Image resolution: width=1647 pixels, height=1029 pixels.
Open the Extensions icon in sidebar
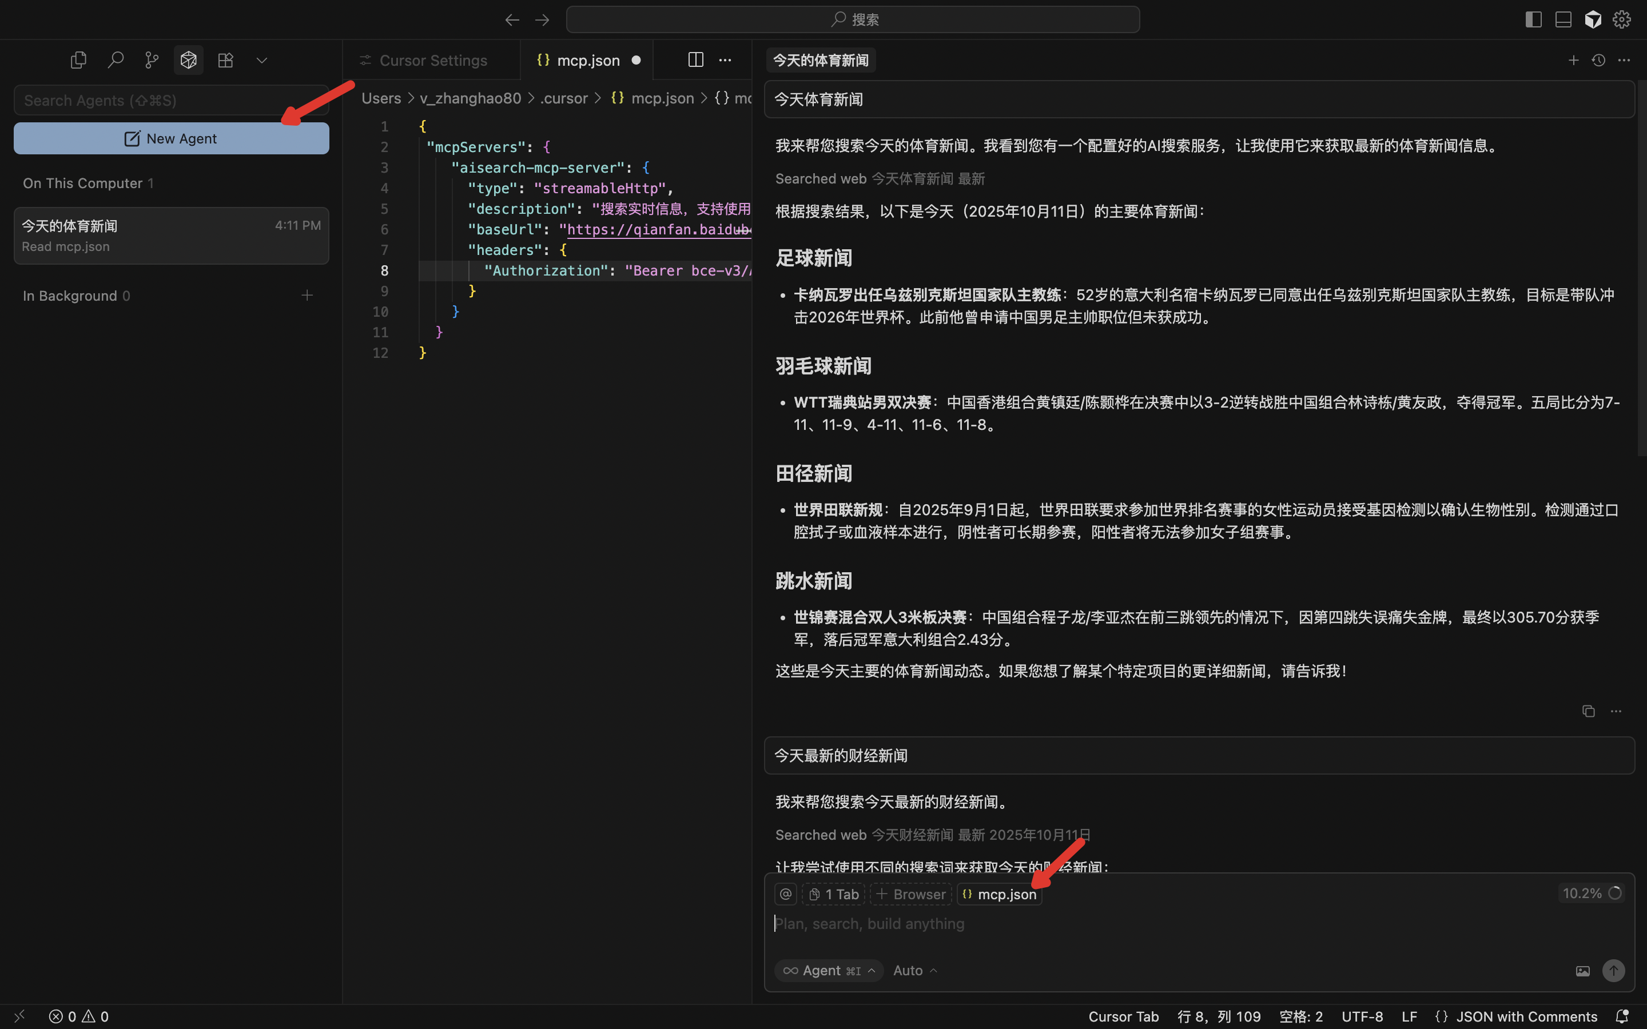click(225, 60)
